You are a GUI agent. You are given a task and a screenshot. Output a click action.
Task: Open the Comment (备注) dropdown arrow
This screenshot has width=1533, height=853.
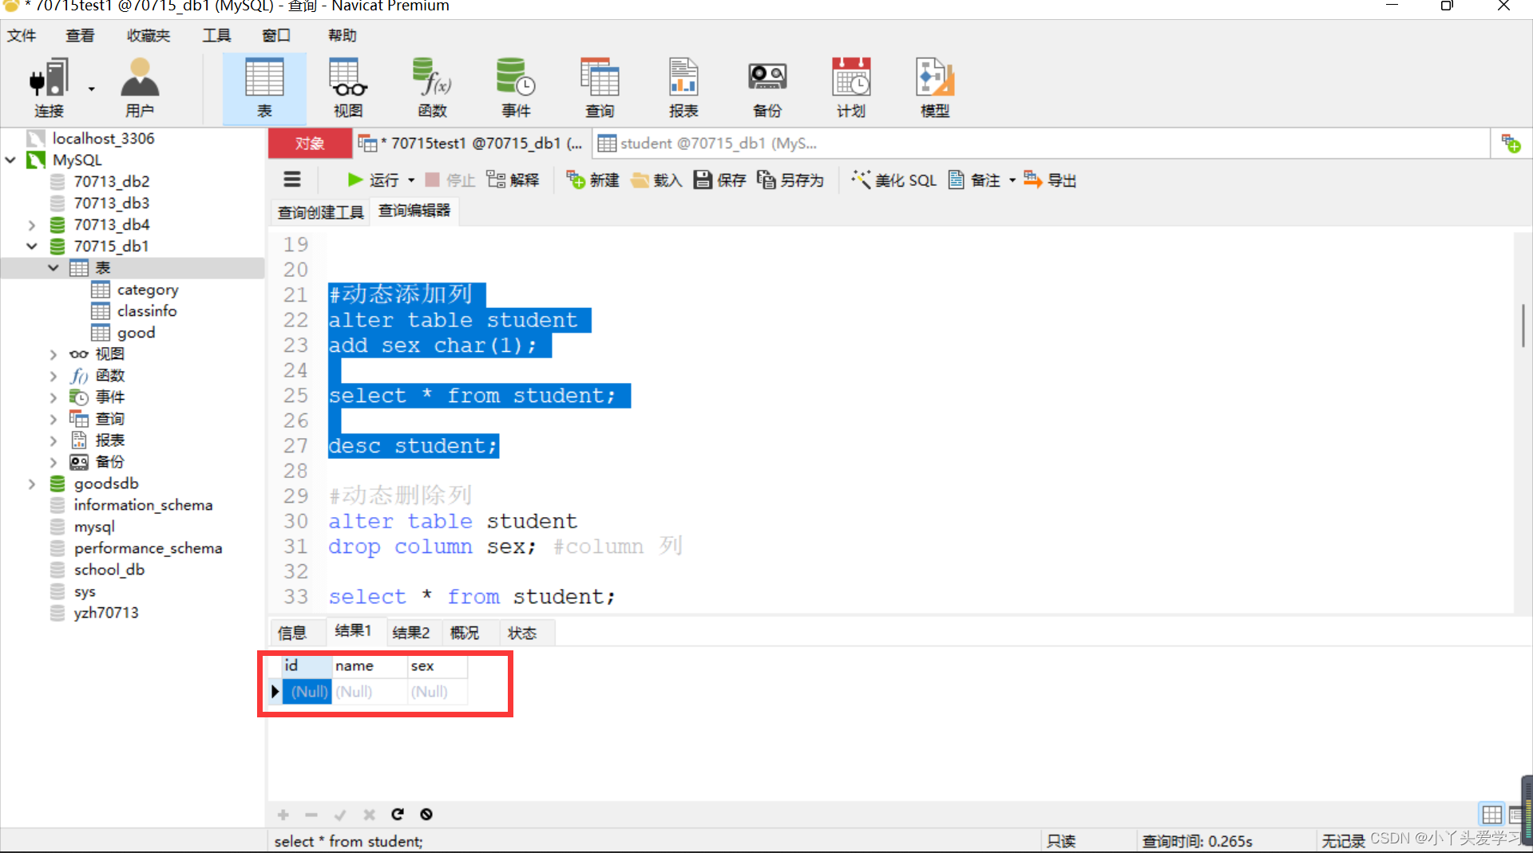tap(1012, 180)
